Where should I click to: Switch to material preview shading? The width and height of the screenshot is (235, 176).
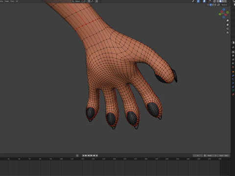point(223,1)
